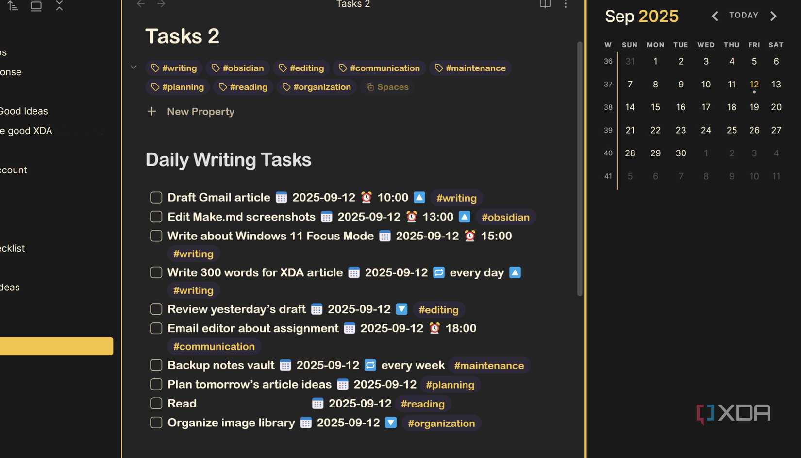Click the #communication property tag
801x458 pixels.
pos(379,68)
